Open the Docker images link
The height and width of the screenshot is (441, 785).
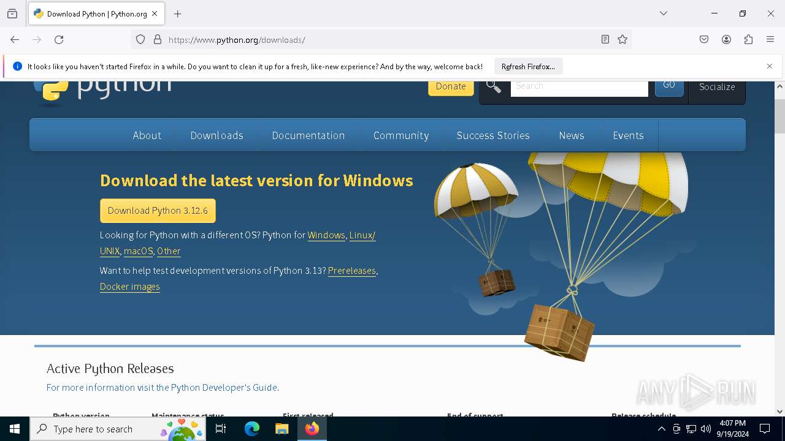(130, 287)
